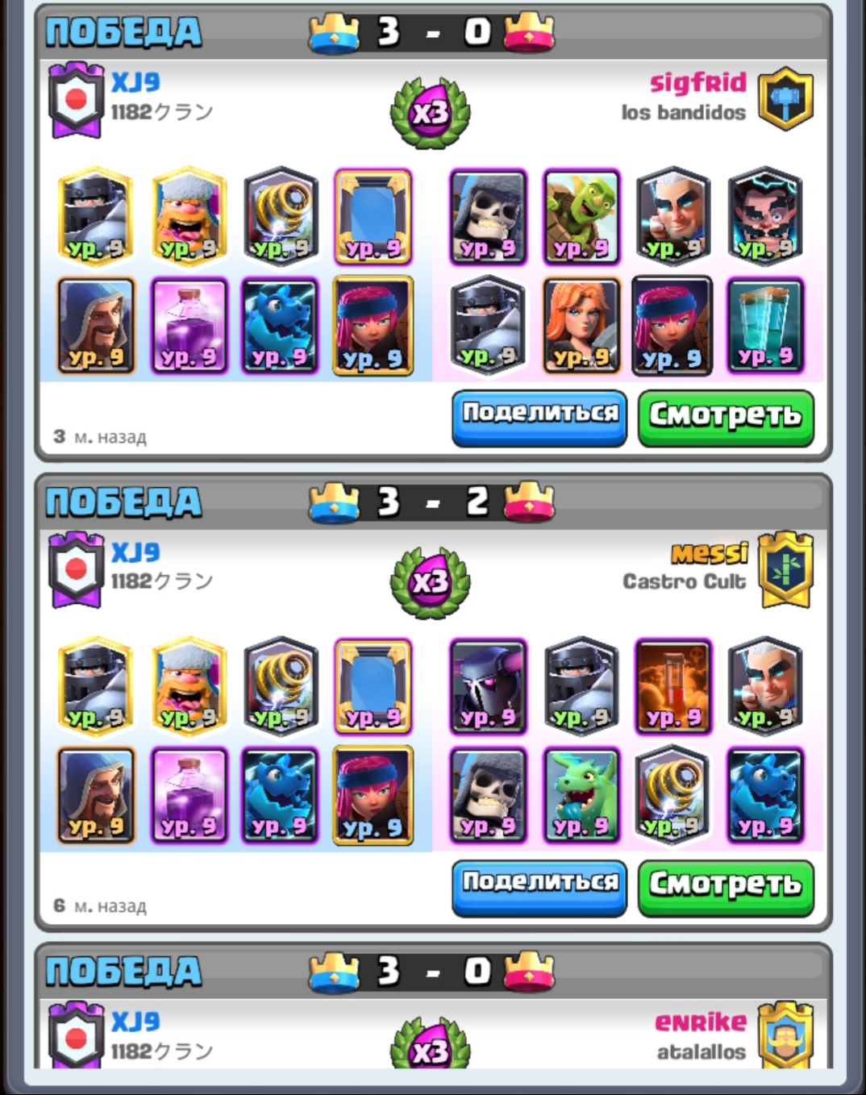Viewport: 866px width, 1095px height.
Task: Select the Goblin card in sigfrid's deck
Action: click(x=581, y=218)
